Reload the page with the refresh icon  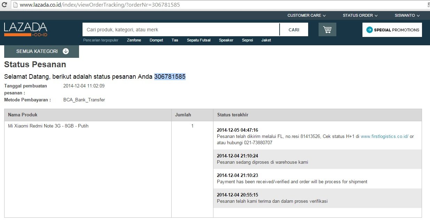tap(5, 5)
